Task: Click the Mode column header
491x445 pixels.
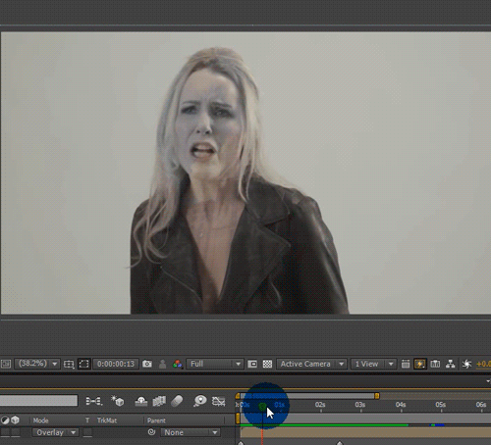Action: click(x=41, y=420)
